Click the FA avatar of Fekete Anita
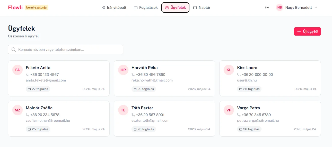 coord(18,70)
